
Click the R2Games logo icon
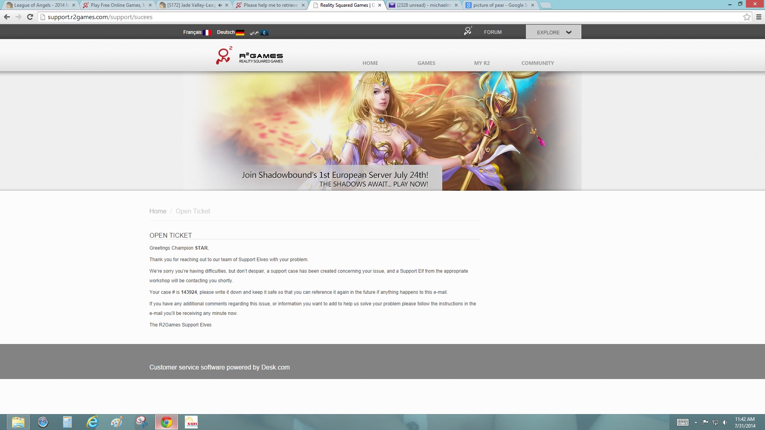(x=224, y=56)
